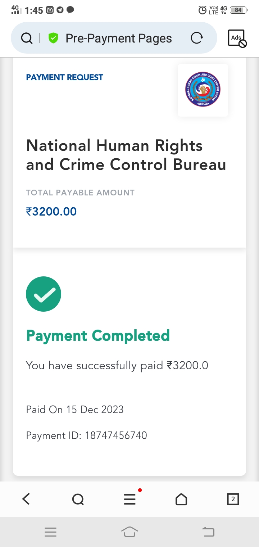Open Android recent apps navigation button
Screen dimensions: 259x547
(x=51, y=532)
